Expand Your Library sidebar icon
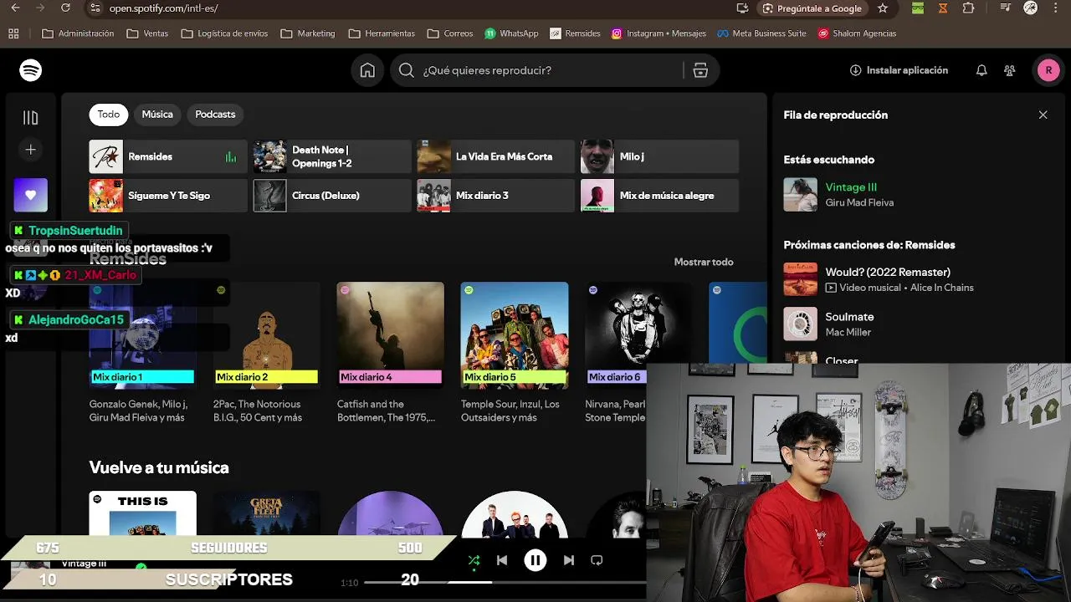Screen dimensions: 1071x602 (31, 118)
